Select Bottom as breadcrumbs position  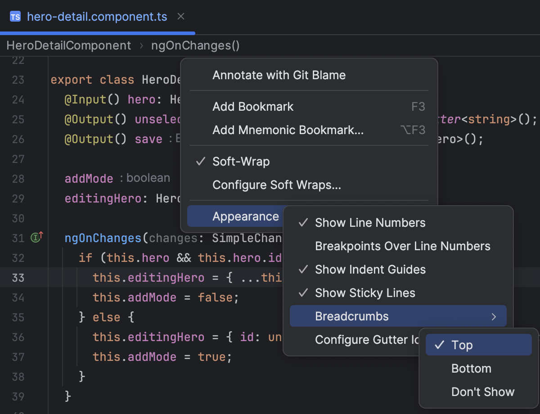pyautogui.click(x=471, y=368)
